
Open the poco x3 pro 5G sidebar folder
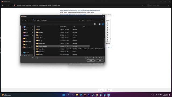29,47
